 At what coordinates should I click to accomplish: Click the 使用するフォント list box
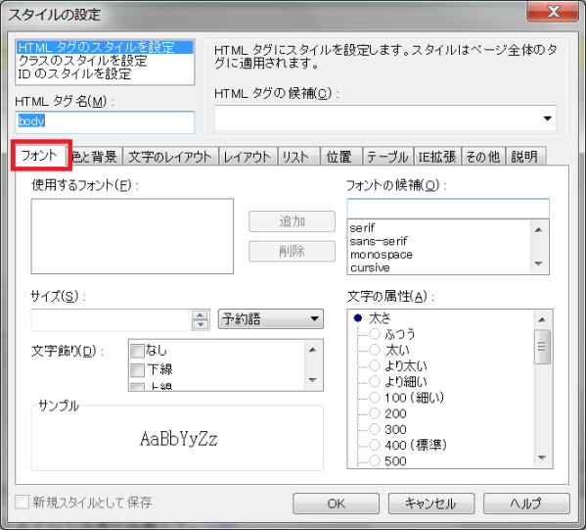pos(132,236)
